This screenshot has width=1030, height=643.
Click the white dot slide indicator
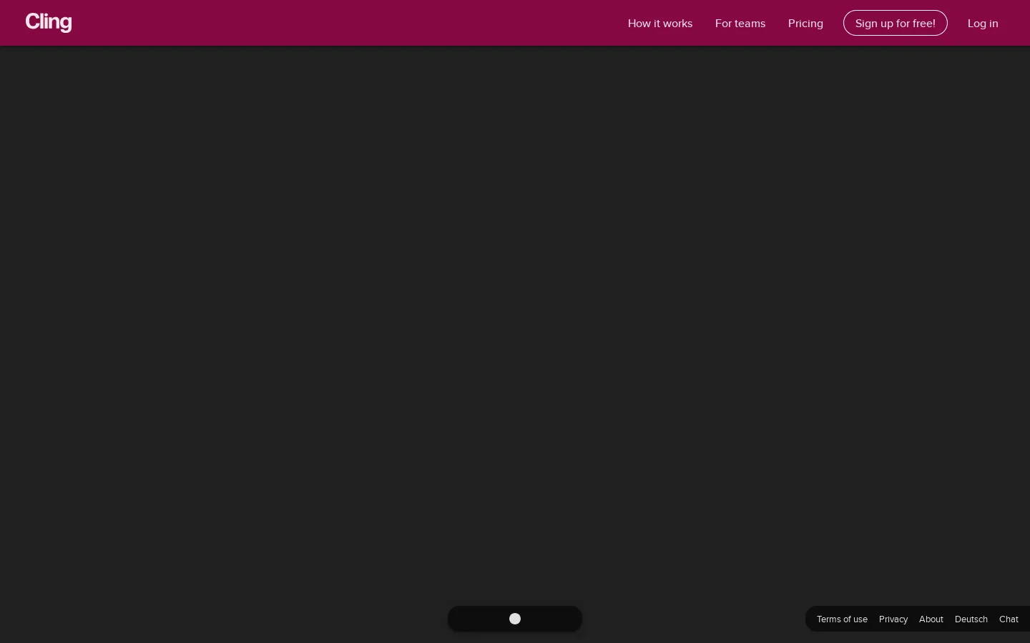click(515, 619)
